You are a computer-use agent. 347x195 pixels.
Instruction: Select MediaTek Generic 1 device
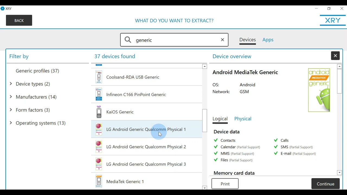click(147, 181)
